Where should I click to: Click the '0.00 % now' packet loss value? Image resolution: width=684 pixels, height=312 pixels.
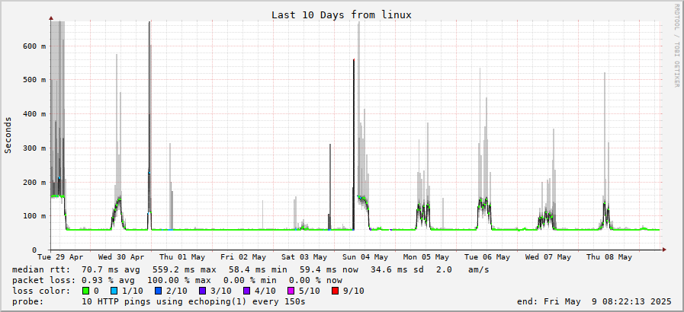[316, 280]
